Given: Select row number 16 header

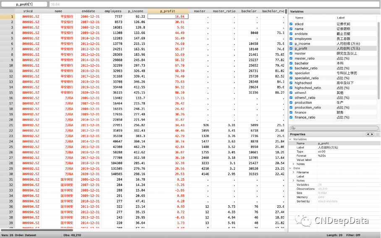Looking at the screenshot, I should coord(8,98).
